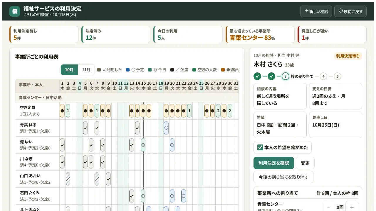Viewport: 376px width, 211px height.
Task: Open 山口 あおい checkmark on Oct 9
Action: [108, 179]
